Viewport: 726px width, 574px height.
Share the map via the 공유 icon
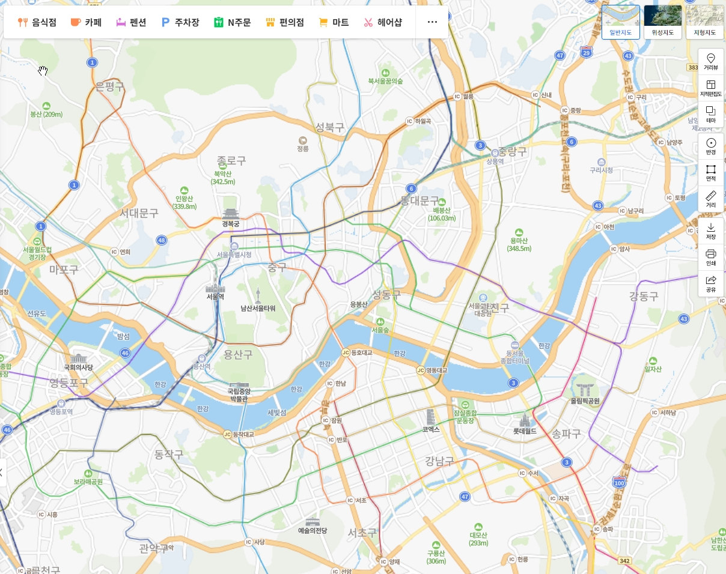point(711,284)
